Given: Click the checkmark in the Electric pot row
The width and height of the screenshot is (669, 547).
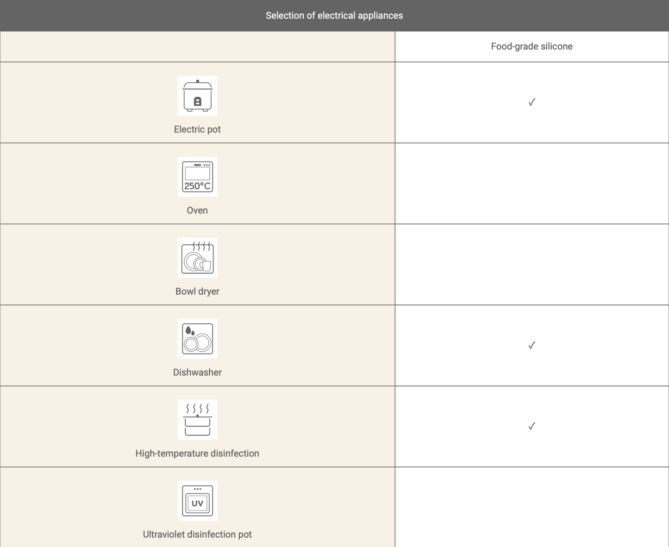Looking at the screenshot, I should 531,102.
